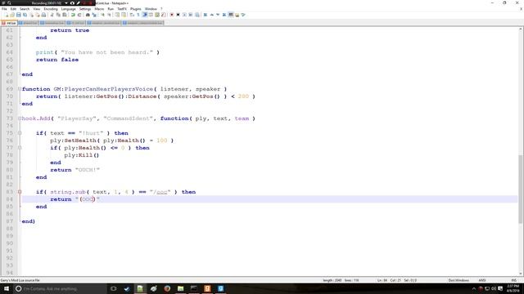Collapse the string.sub if block on line 83
The width and height of the screenshot is (524, 294).
click(20, 192)
